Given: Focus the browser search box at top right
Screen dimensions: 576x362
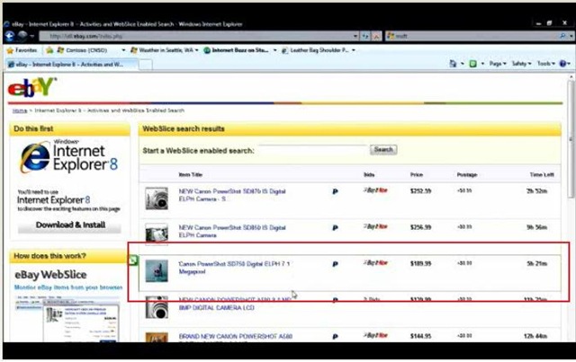Looking at the screenshot, I should point(472,36).
